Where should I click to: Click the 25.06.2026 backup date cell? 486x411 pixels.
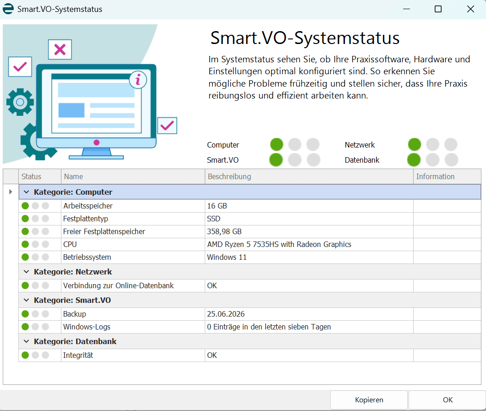coord(309,314)
